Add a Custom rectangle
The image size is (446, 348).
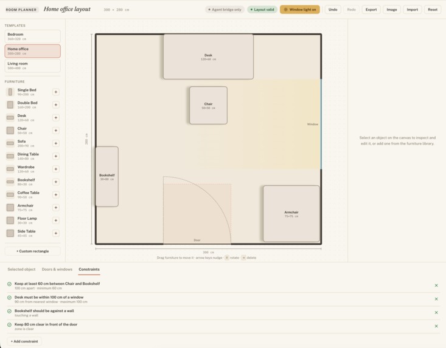tap(32, 251)
